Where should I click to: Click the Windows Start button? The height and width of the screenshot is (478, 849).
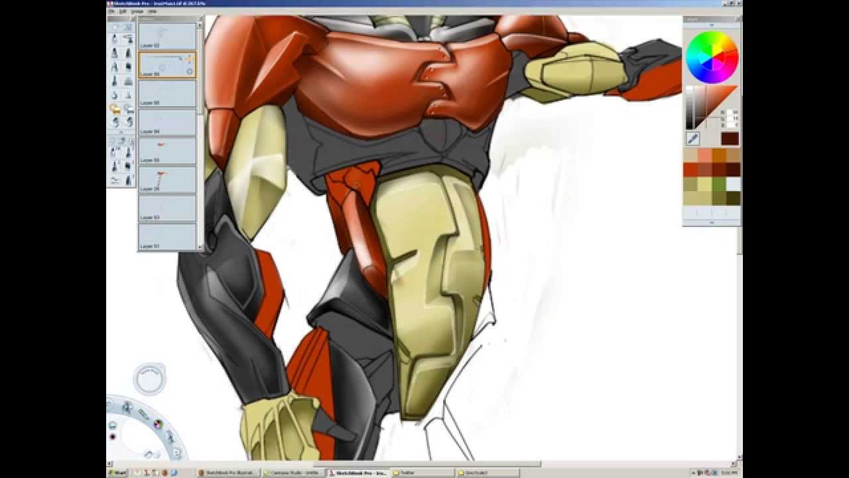click(x=119, y=473)
